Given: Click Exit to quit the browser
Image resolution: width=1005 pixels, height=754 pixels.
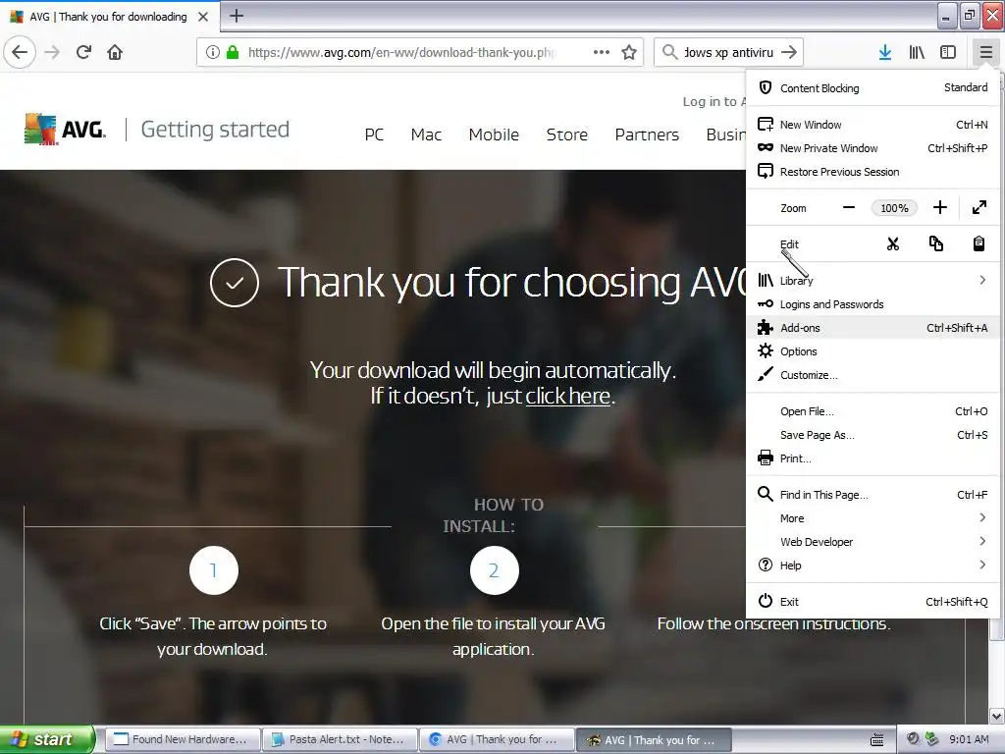Looking at the screenshot, I should click(x=873, y=602).
